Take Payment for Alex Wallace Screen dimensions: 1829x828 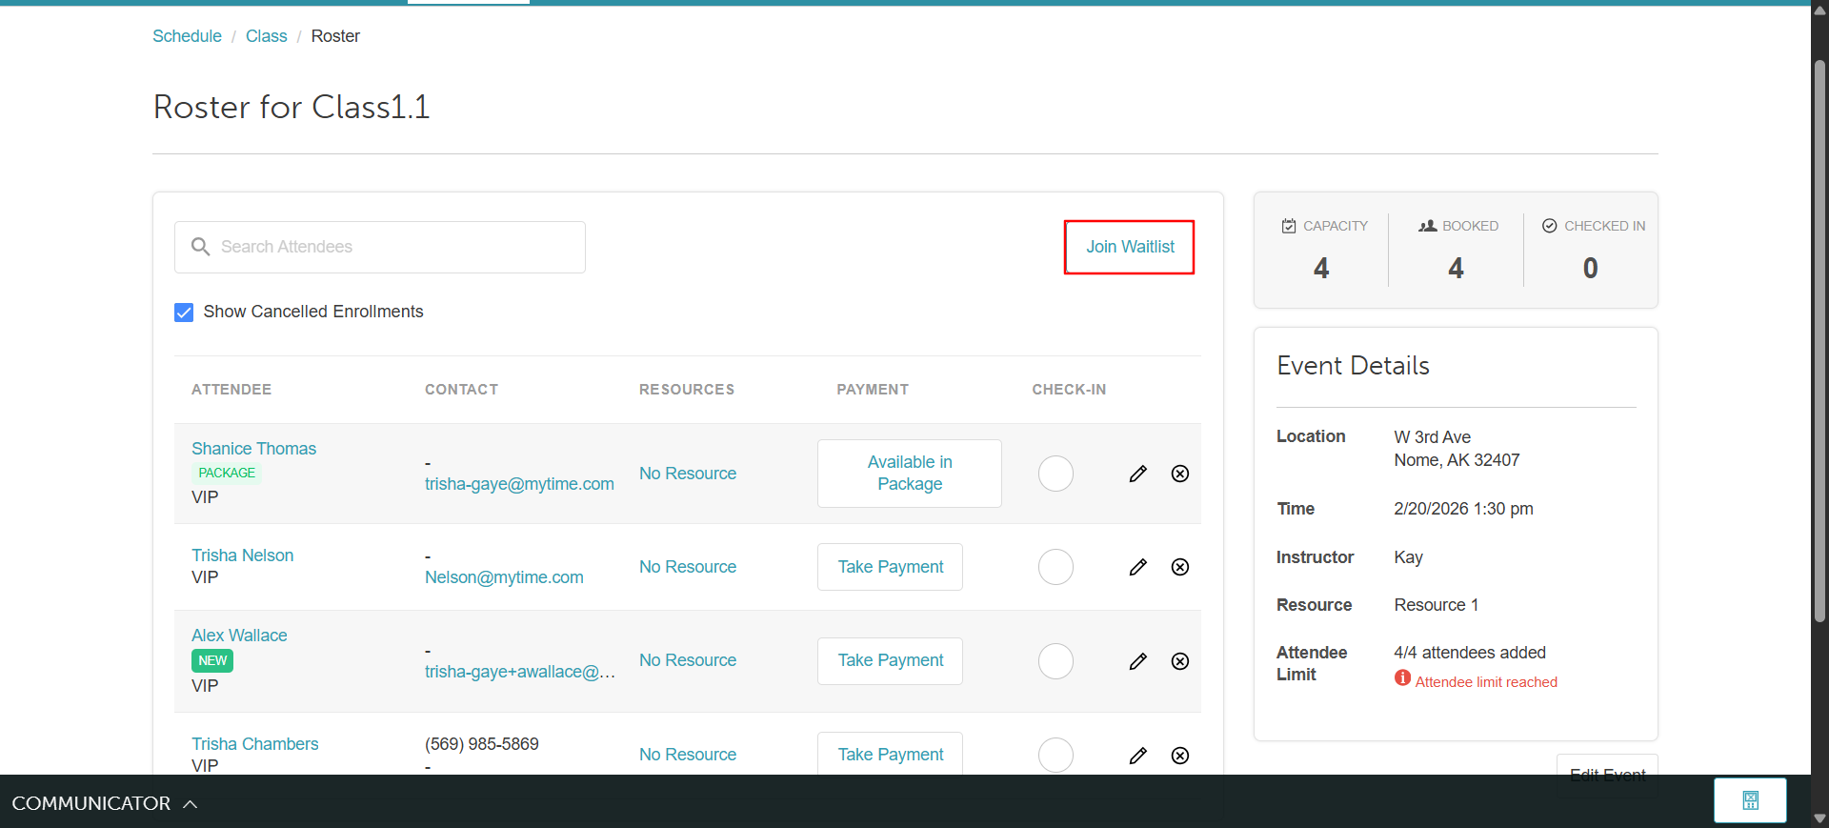click(x=890, y=661)
